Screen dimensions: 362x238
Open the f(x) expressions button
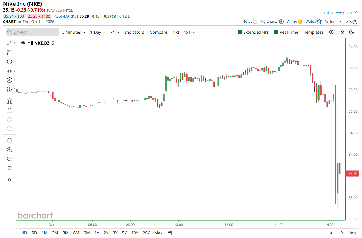point(176,32)
